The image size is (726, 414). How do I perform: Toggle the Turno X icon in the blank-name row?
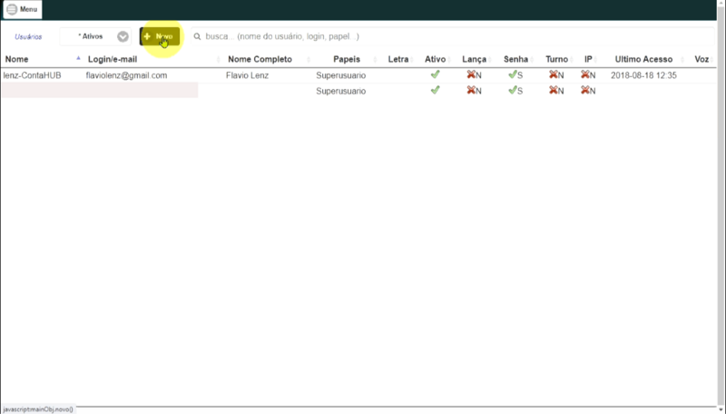point(554,90)
